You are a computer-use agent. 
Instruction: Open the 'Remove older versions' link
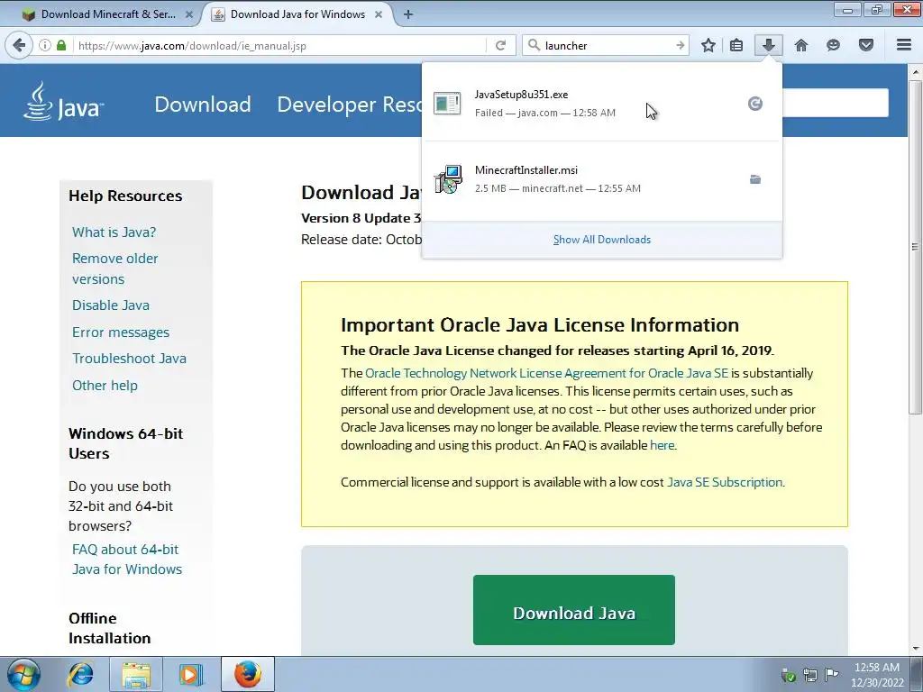[x=114, y=269]
